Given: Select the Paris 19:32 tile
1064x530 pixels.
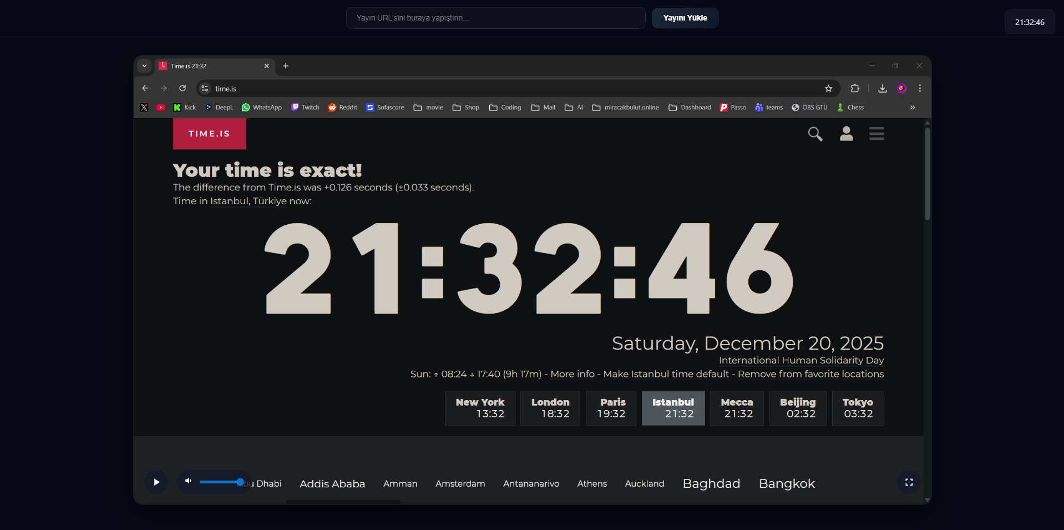Looking at the screenshot, I should coord(611,408).
